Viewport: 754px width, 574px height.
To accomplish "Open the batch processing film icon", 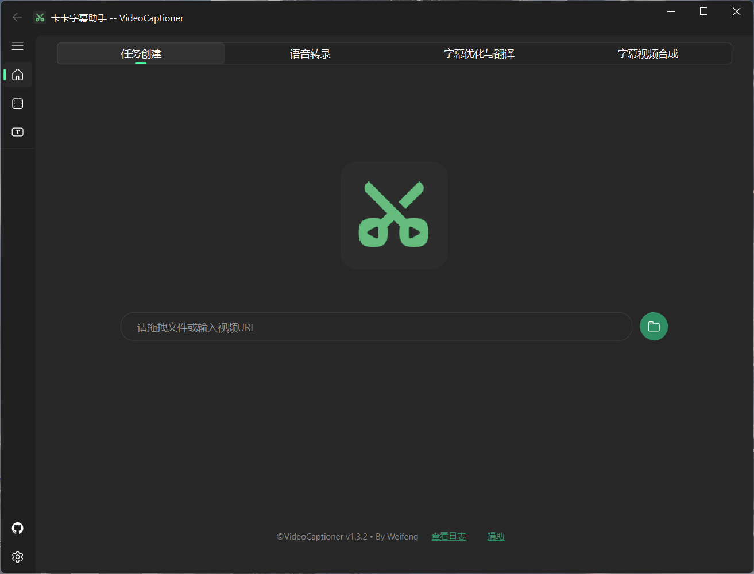I will click(x=18, y=103).
